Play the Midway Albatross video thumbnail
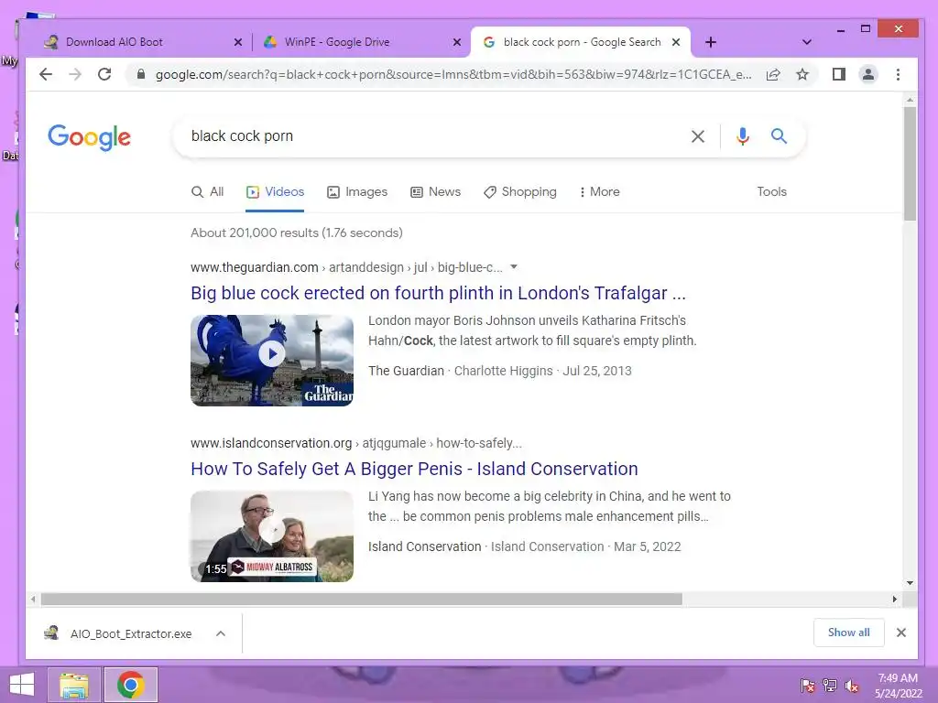This screenshot has height=703, width=938. [272, 536]
